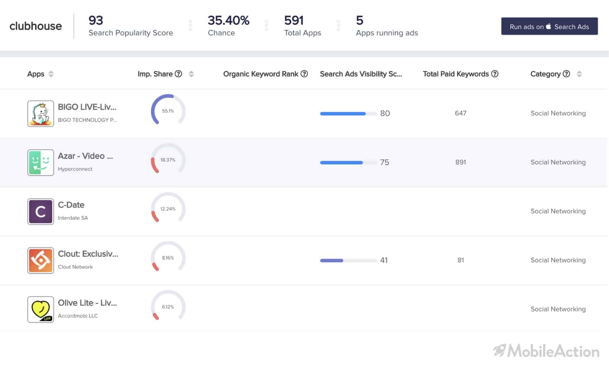Click paid keywords value 891

pos(461,162)
